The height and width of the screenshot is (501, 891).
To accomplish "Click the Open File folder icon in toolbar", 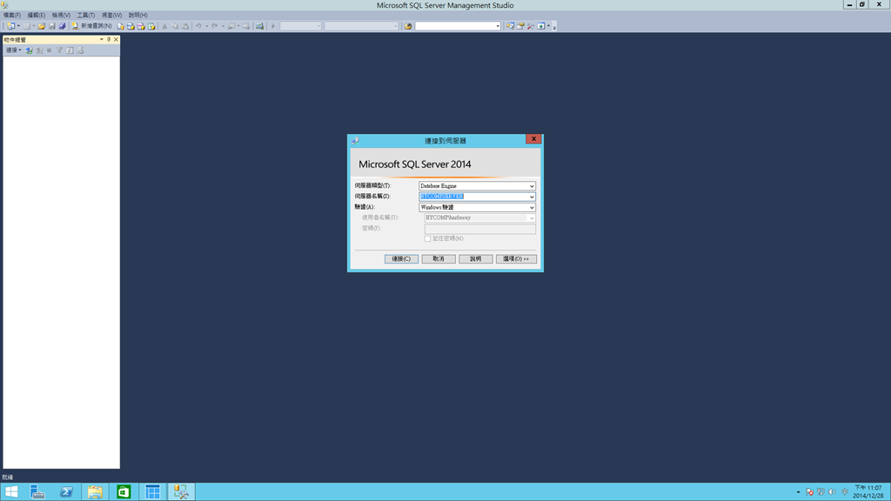I will click(42, 26).
